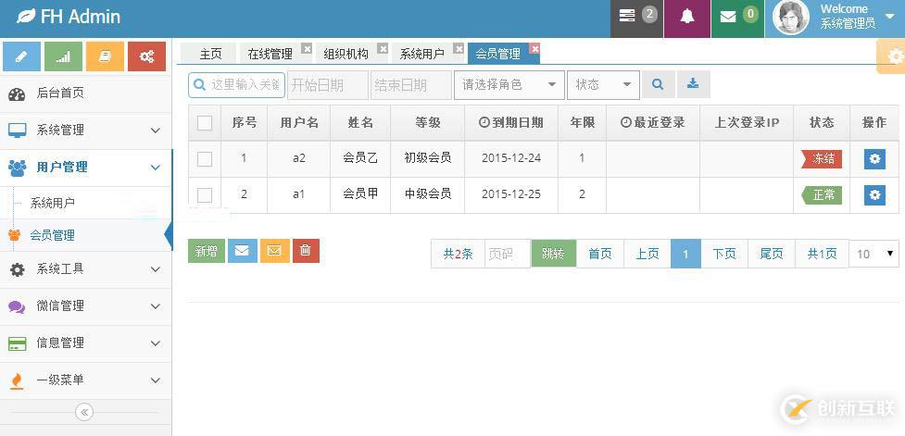Open 系统用户 in the sidebar submenu
Screen dimensions: 905x436
(53, 203)
